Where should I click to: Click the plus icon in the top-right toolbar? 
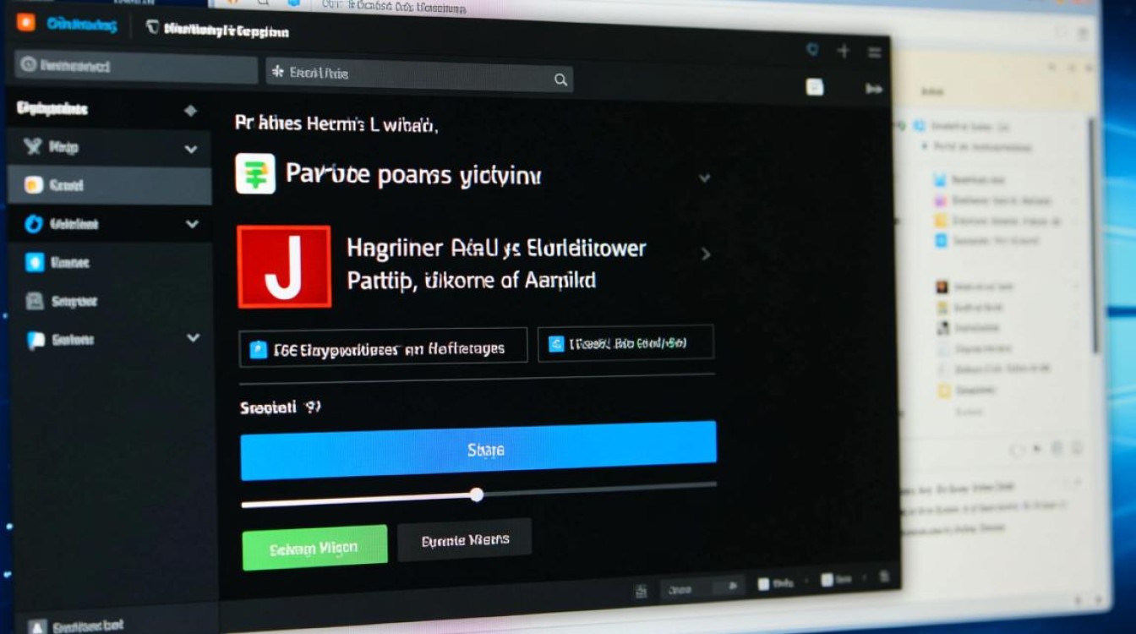[x=843, y=52]
